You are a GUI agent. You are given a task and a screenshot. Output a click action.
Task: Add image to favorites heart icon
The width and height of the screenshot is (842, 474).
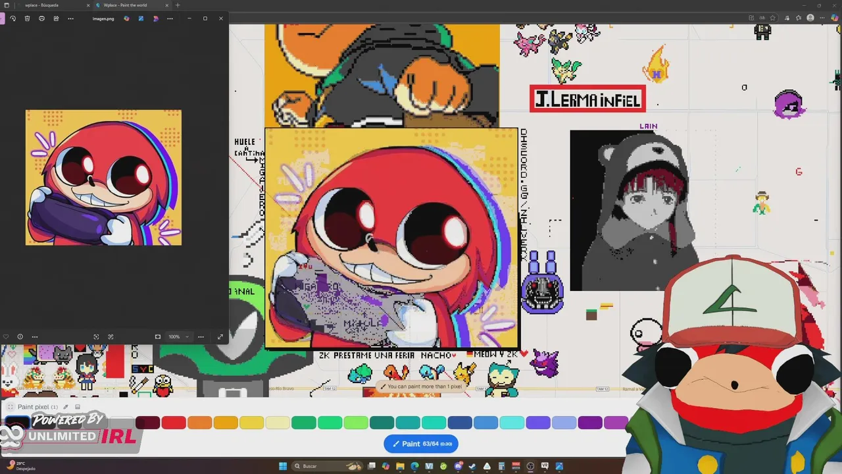click(x=6, y=336)
